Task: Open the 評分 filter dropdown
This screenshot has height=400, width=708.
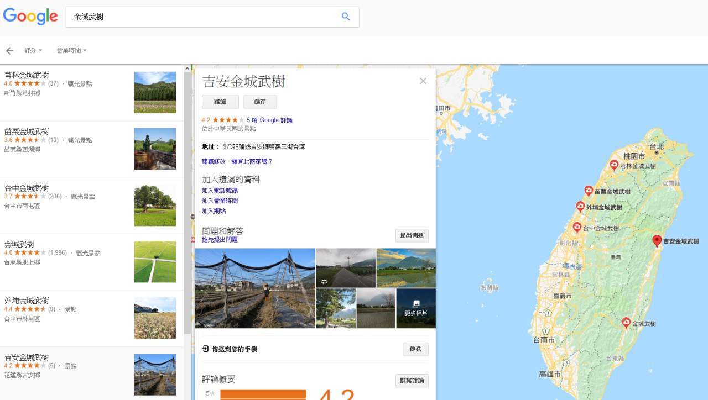Action: [33, 51]
